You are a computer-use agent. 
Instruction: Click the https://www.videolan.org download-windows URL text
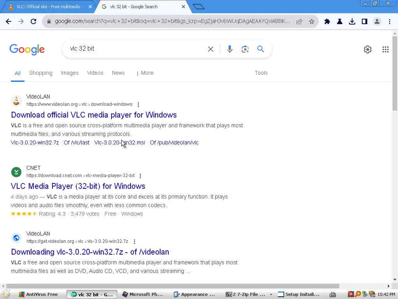tap(79, 104)
